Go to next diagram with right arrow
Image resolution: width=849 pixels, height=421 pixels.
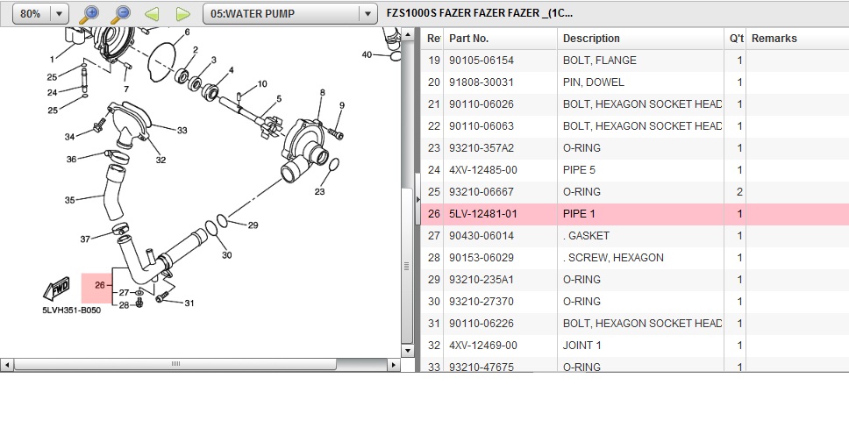[x=182, y=14]
